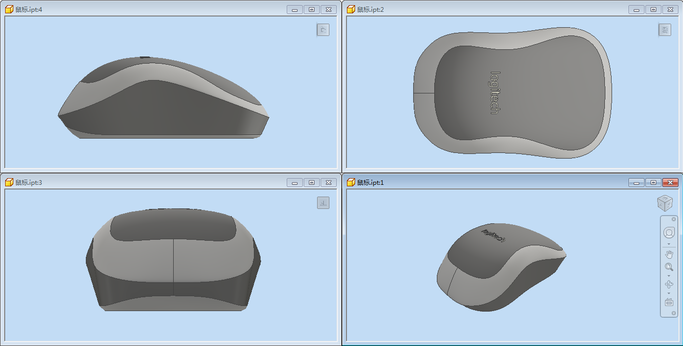Close the 鼠标.ipt:3 window
The height and width of the screenshot is (346, 683).
coord(328,183)
